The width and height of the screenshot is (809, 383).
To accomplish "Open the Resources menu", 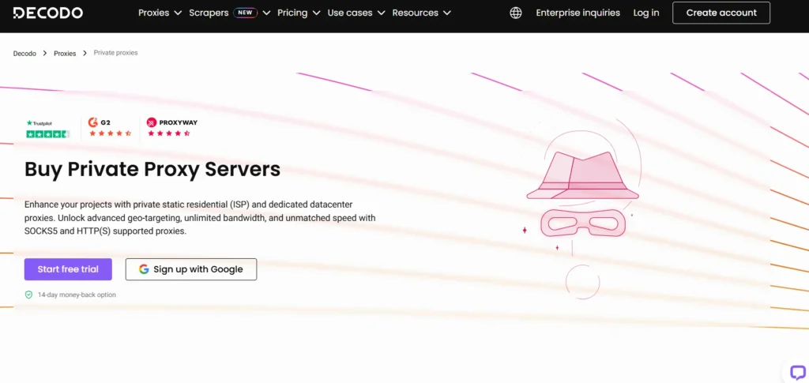I will click(x=422, y=13).
